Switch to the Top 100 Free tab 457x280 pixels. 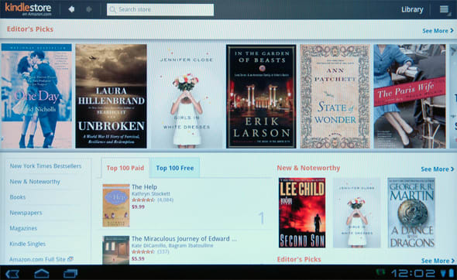175,168
